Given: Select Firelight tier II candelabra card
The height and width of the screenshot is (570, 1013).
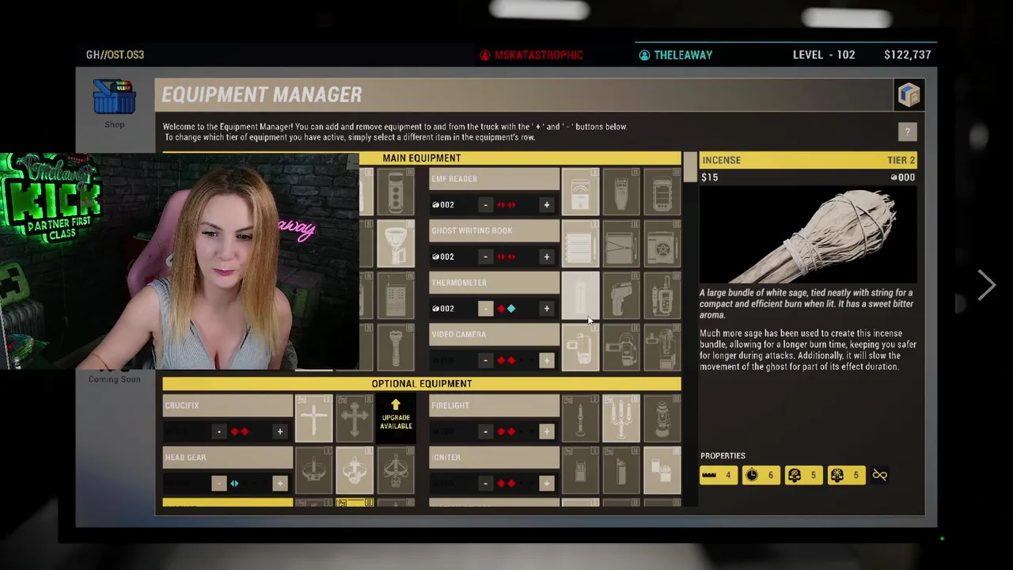Looking at the screenshot, I should 621,418.
